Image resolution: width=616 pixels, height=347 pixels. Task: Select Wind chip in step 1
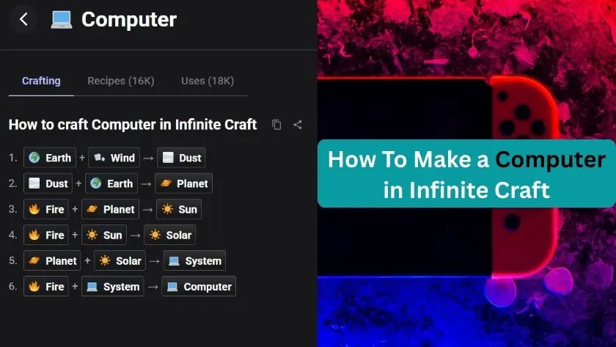(x=114, y=158)
